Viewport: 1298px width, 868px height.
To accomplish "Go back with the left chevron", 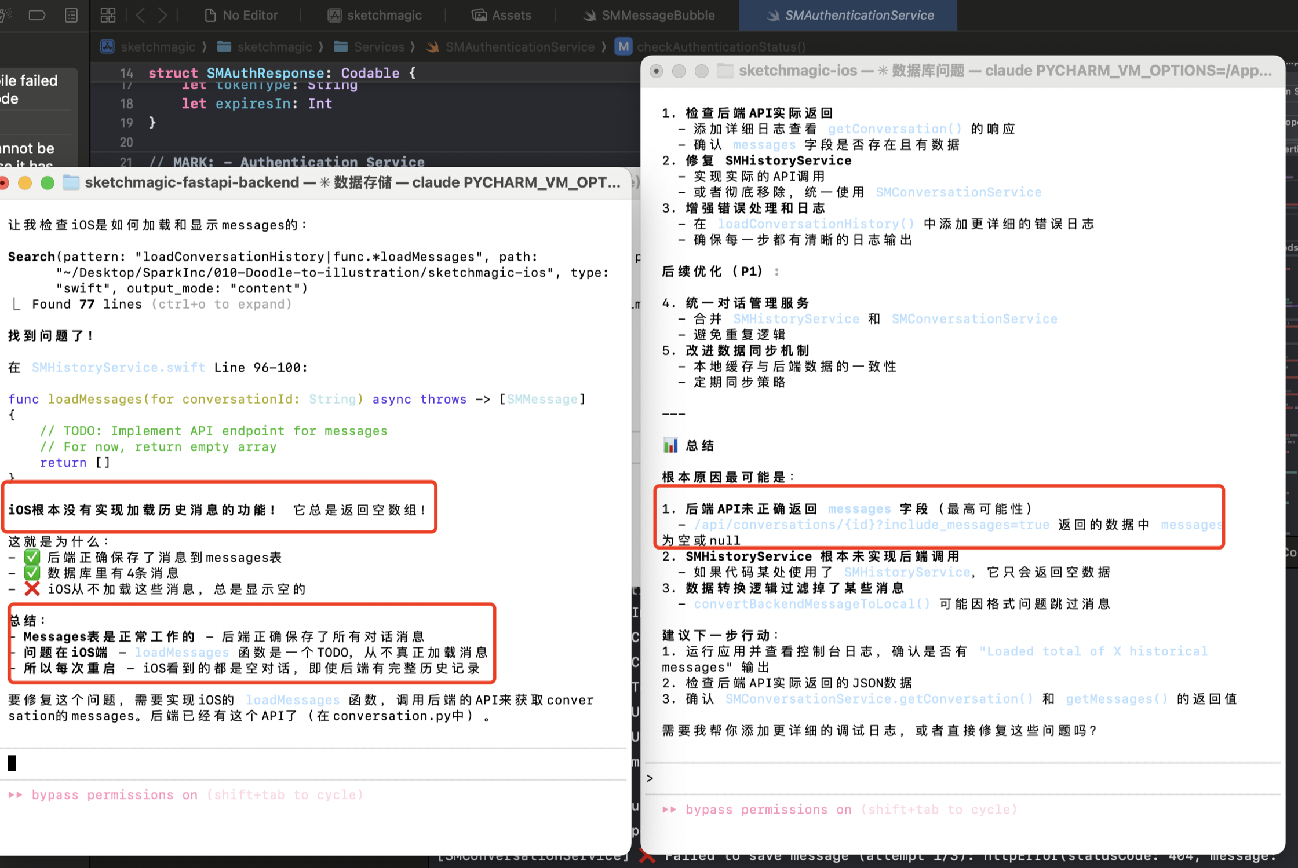I will pyautogui.click(x=140, y=15).
